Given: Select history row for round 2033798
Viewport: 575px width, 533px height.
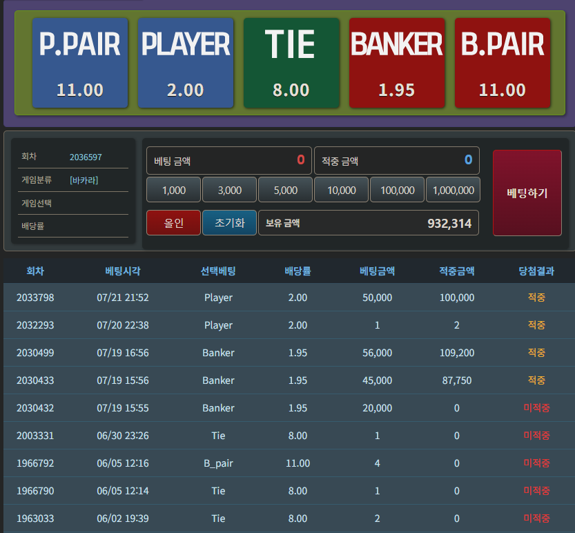Looking at the screenshot, I should pyautogui.click(x=289, y=298).
